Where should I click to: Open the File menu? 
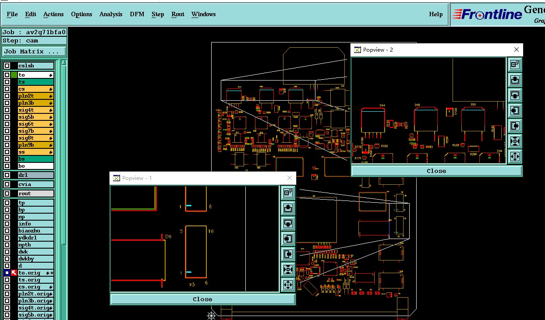click(x=12, y=14)
